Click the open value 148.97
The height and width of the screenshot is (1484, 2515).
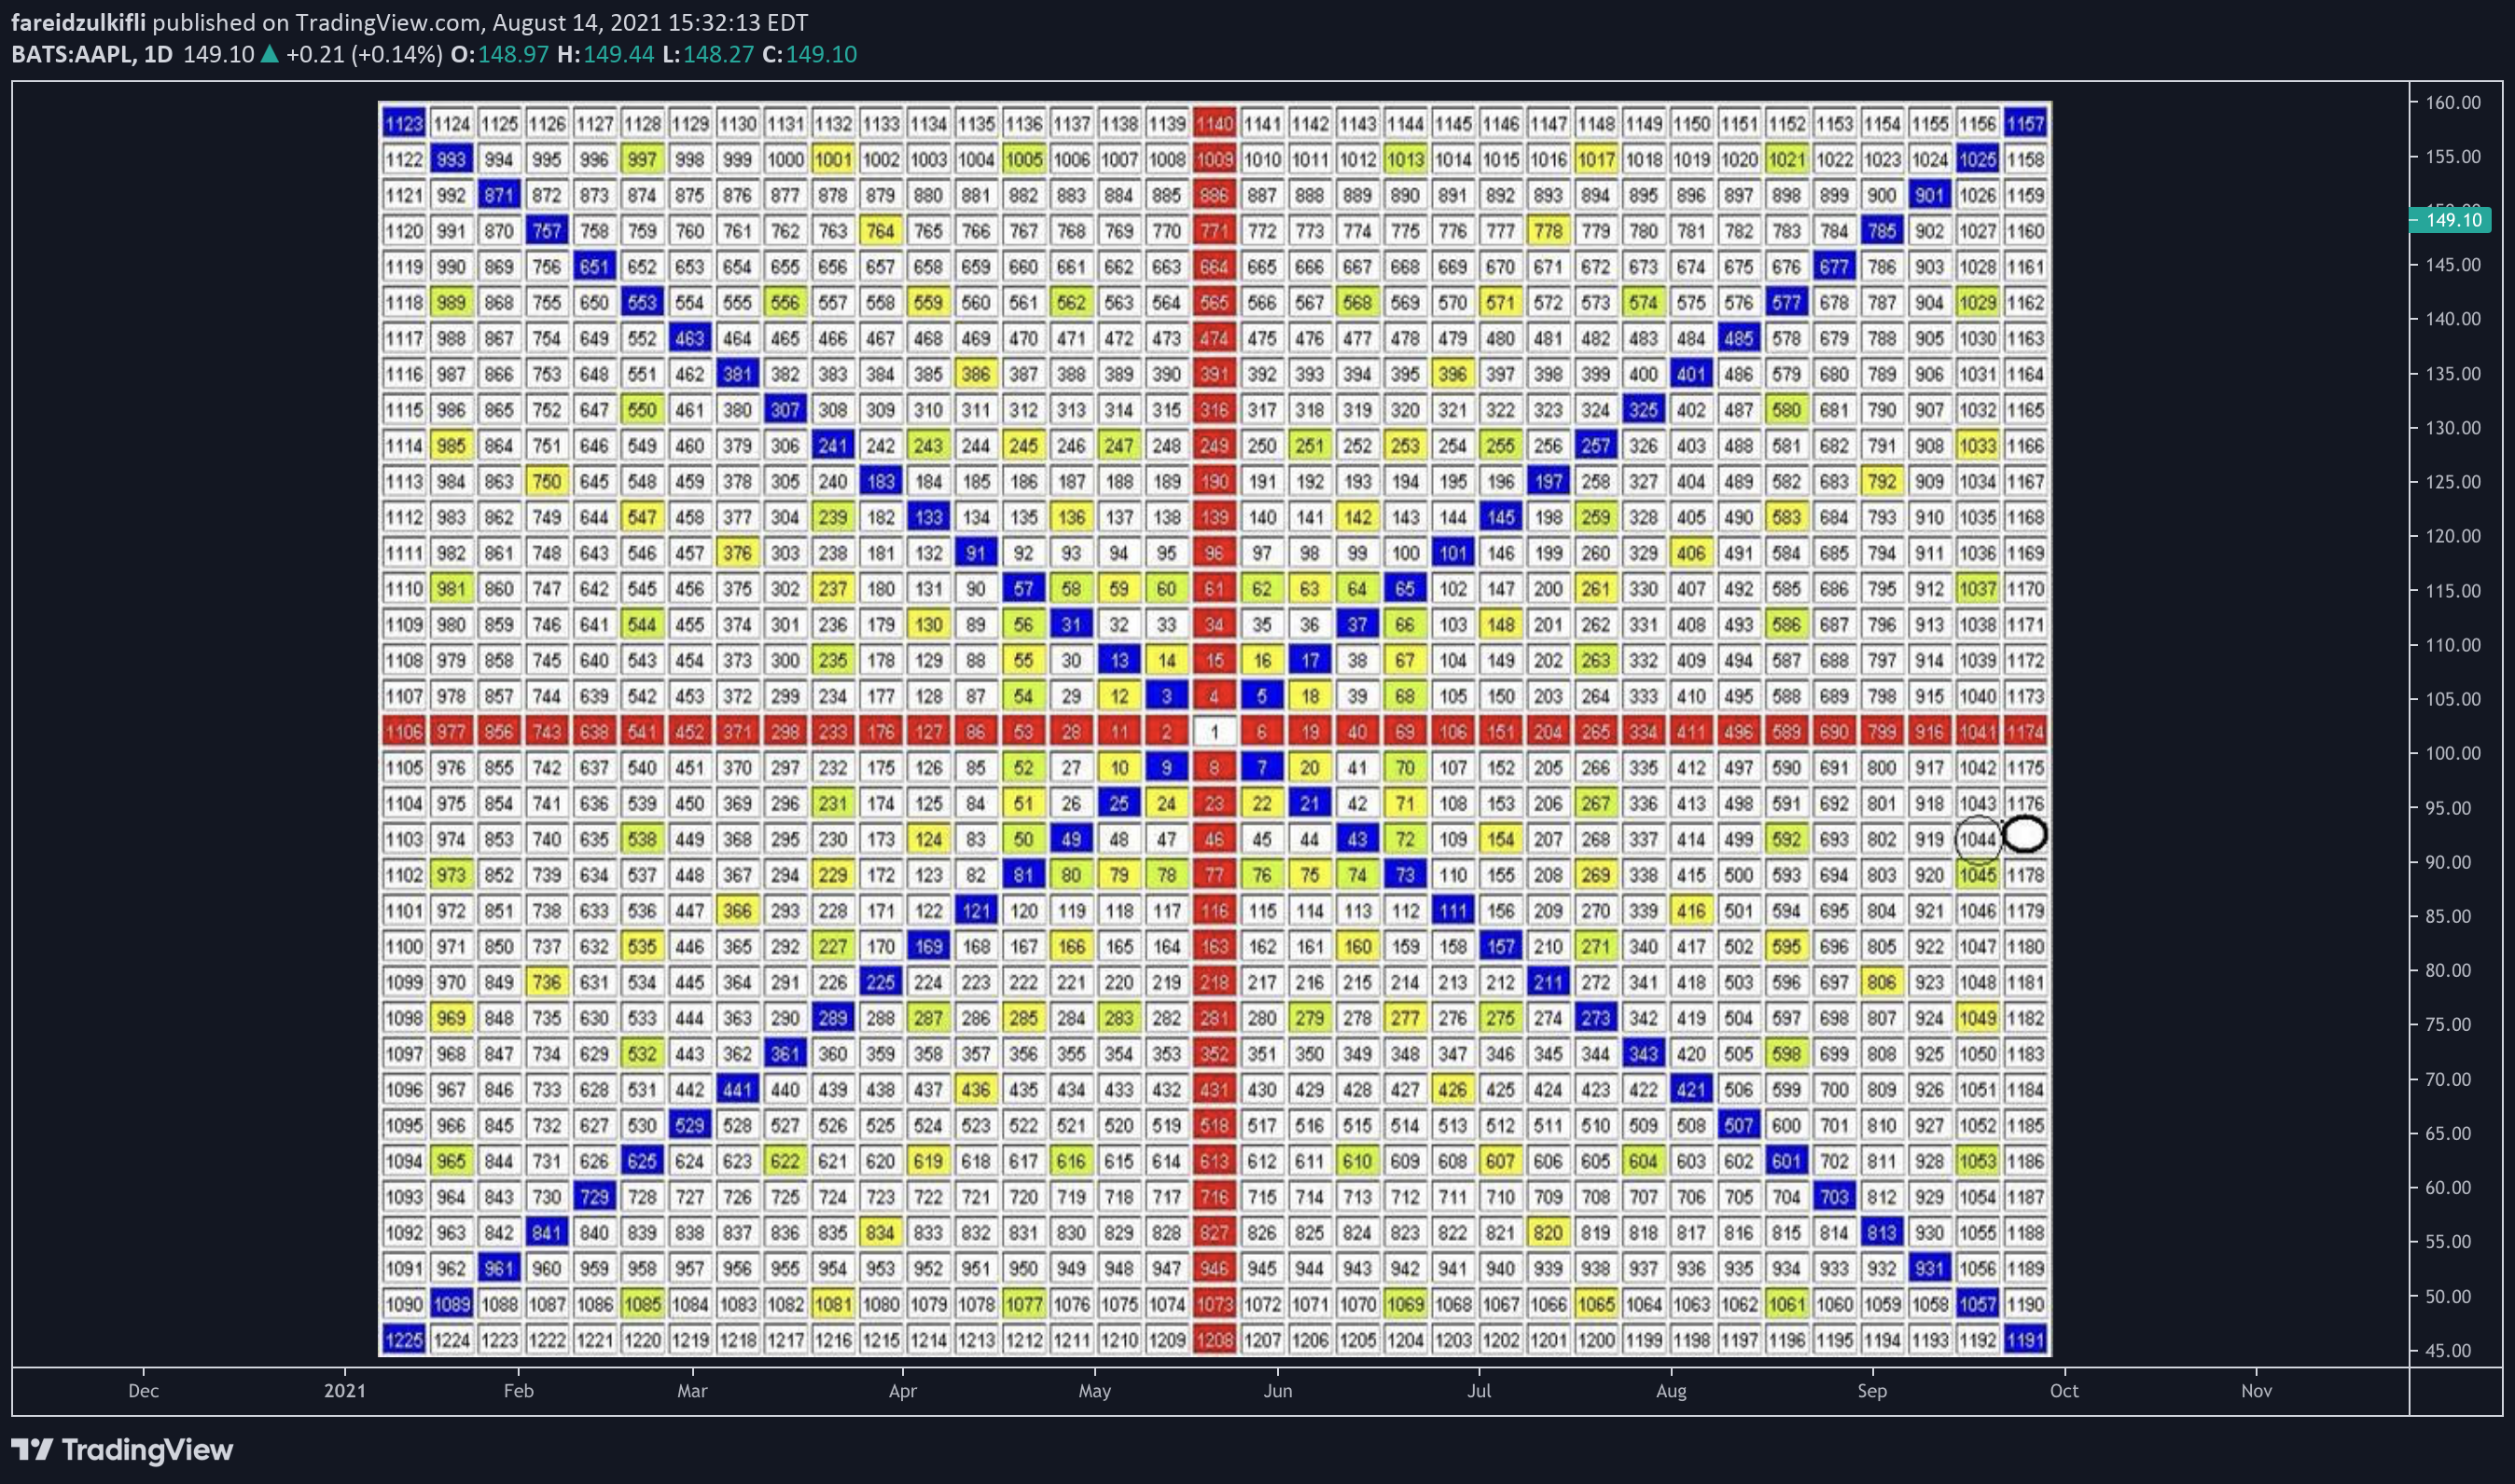[x=513, y=54]
